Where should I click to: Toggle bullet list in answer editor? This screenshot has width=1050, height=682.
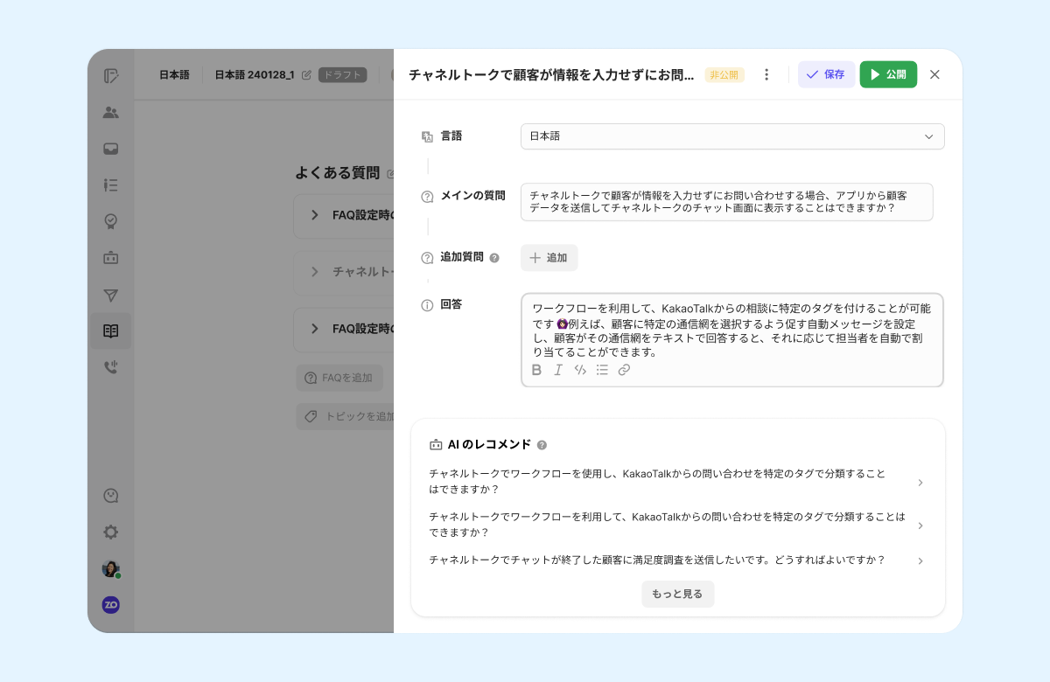pos(602,370)
